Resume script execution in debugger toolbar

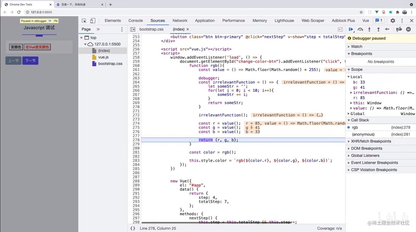(x=351, y=29)
